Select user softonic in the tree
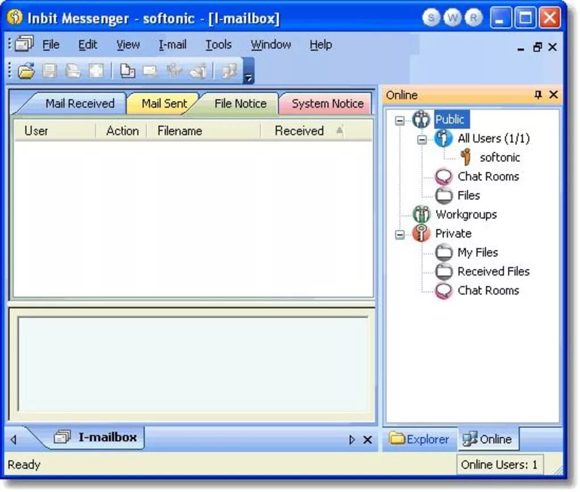 500,158
